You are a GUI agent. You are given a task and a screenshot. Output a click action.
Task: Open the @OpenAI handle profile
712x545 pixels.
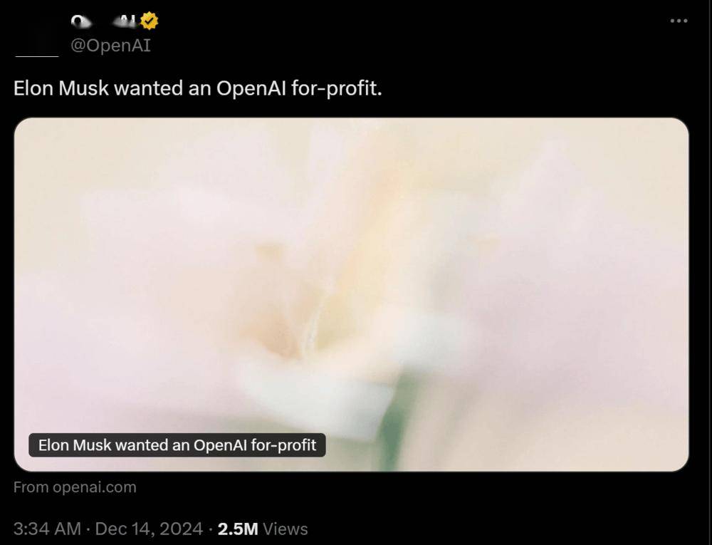click(x=110, y=46)
